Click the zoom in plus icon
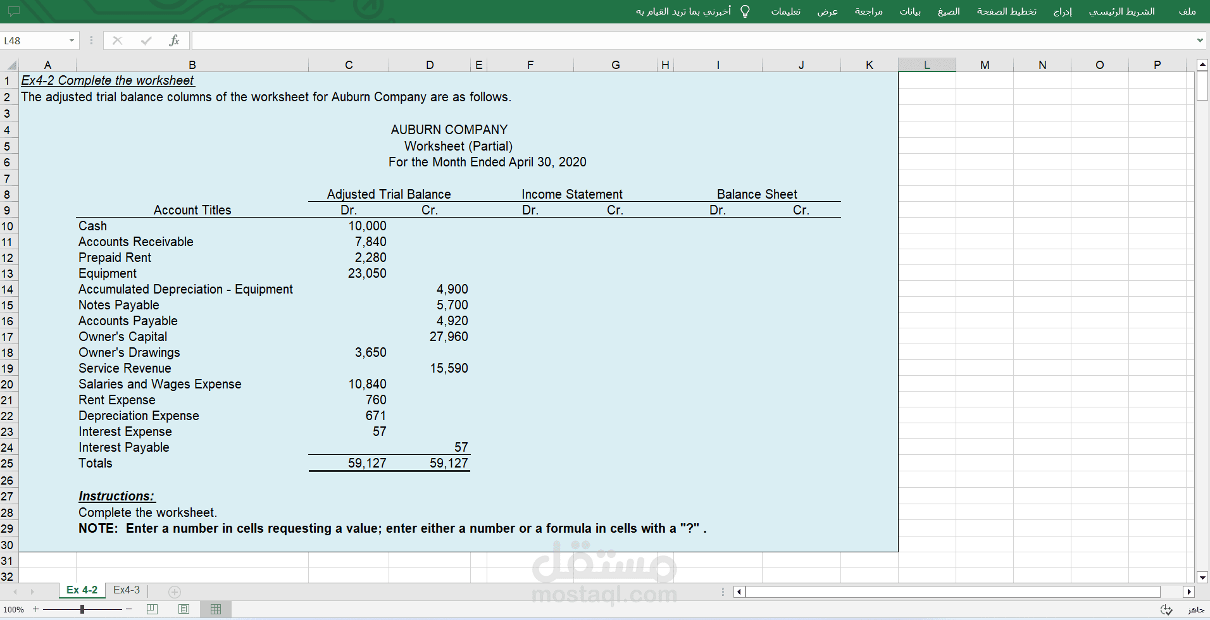This screenshot has height=620, width=1210. pos(36,609)
